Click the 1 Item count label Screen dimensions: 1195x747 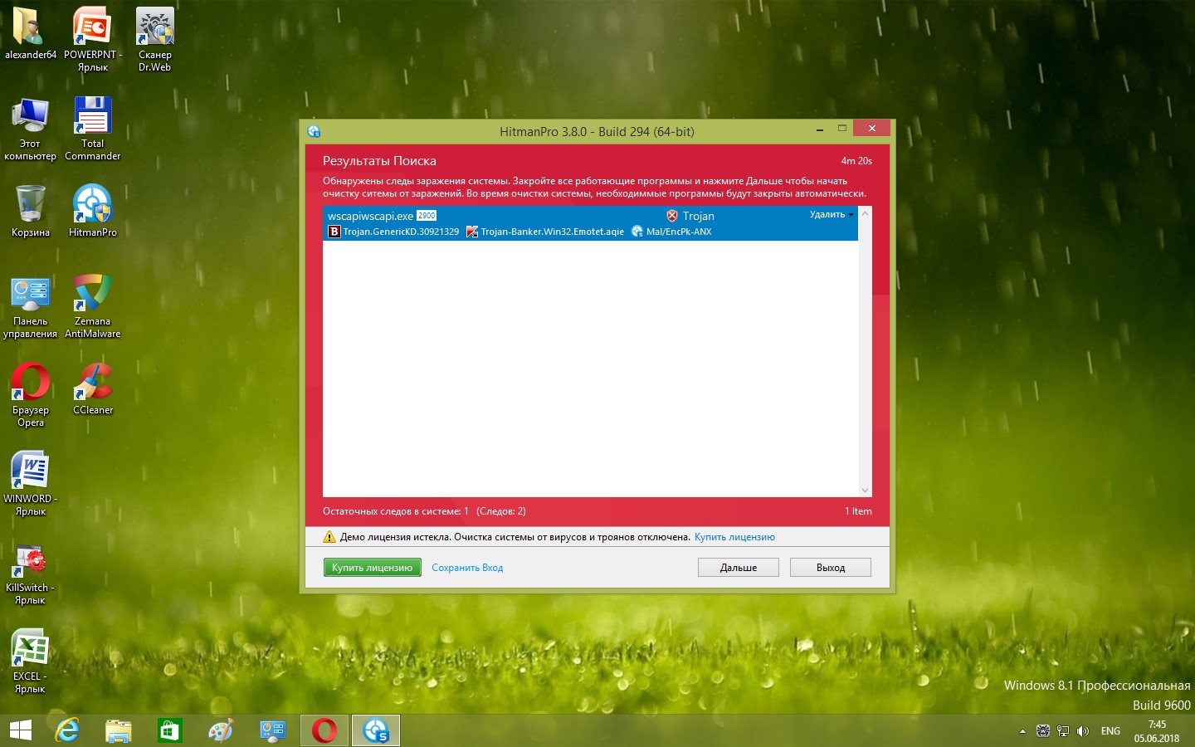(x=858, y=511)
